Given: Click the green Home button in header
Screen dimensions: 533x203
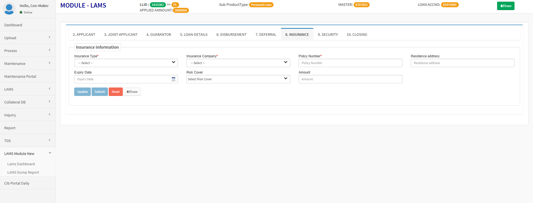Looking at the screenshot, I should pyautogui.click(x=506, y=6).
